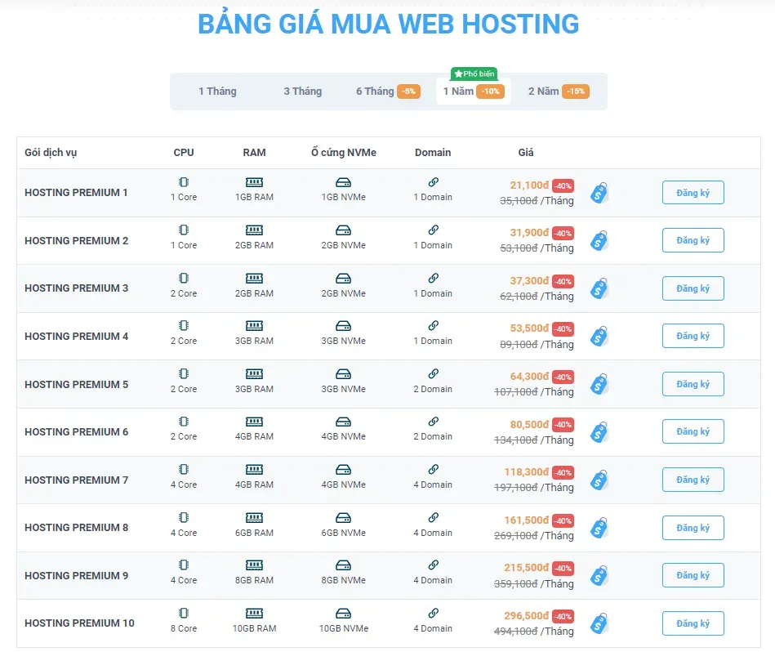Image resolution: width=775 pixels, height=652 pixels.
Task: Click the 53,500đ price
Action: tap(529, 328)
